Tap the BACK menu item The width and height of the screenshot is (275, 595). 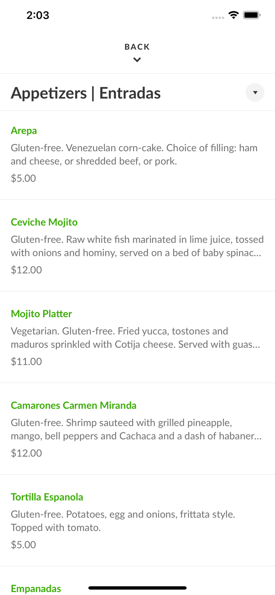pos(137,46)
